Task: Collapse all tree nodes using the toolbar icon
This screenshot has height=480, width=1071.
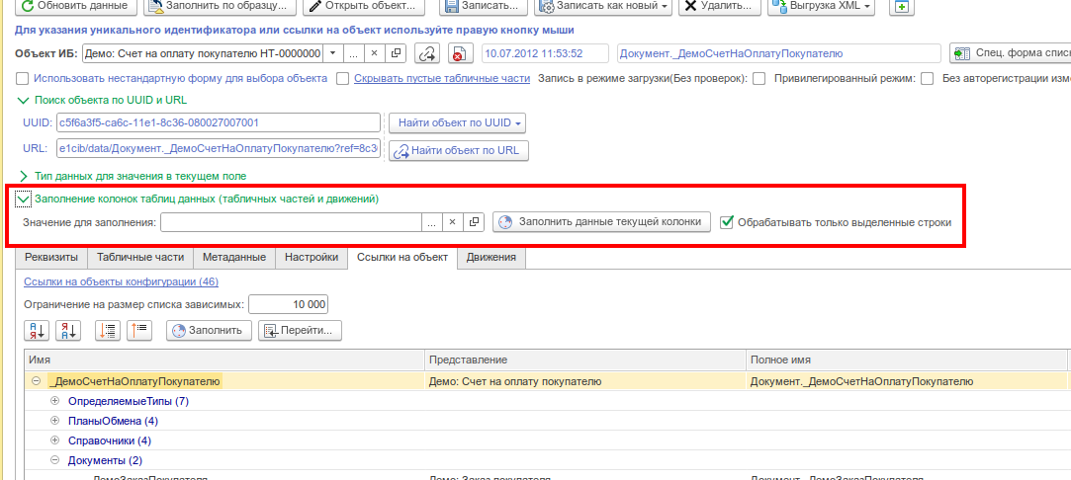Action: pyautogui.click(x=138, y=331)
